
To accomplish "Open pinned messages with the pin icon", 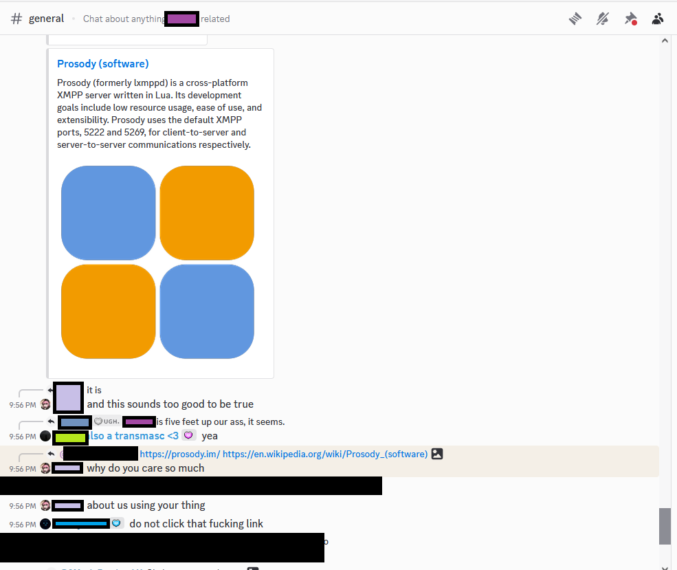I will 630,19.
